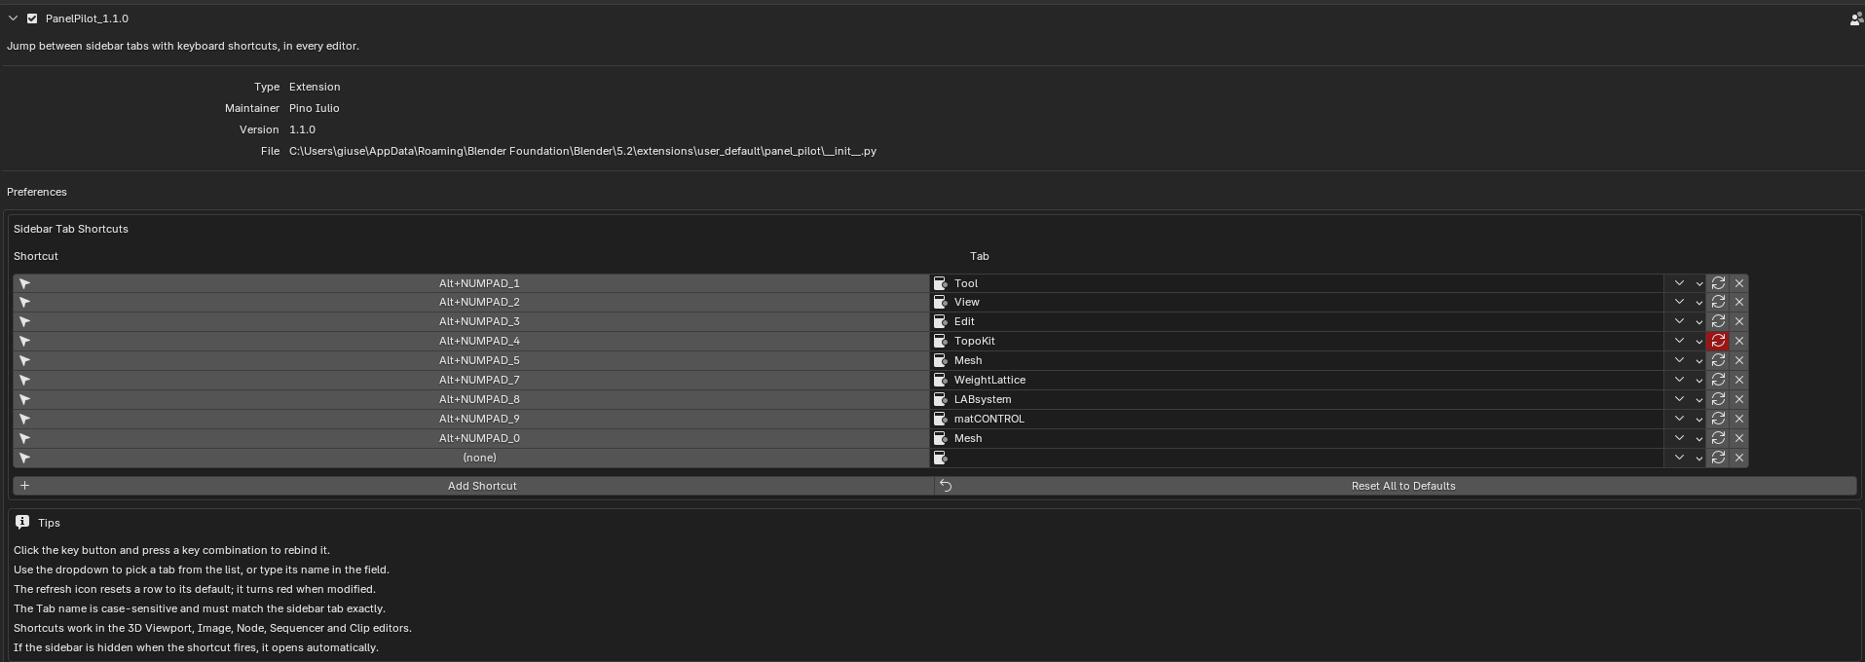Open small chevron beside matCONTROL row's refresh
This screenshot has width=1865, height=662.
[x=1699, y=420]
